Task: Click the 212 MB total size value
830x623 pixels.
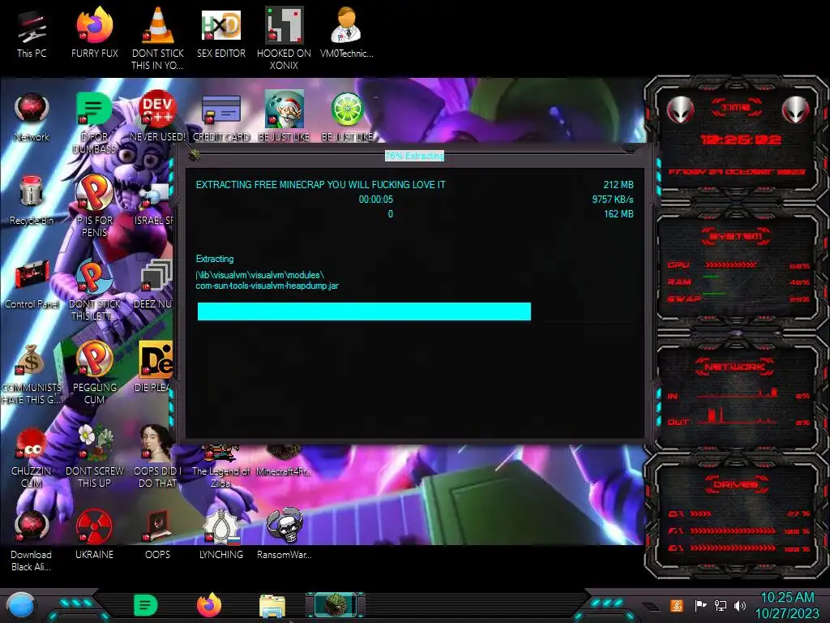Action: pos(618,185)
